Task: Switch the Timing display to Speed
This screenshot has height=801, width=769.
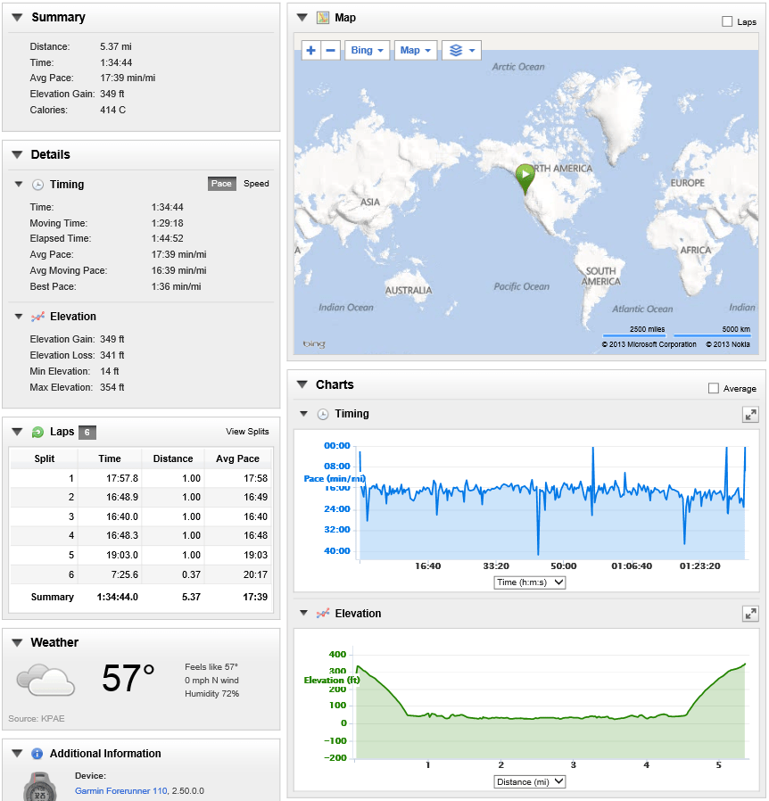Action: (256, 184)
